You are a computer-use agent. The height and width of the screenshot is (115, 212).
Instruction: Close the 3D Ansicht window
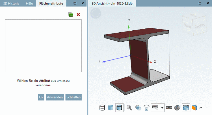(x=208, y=3)
